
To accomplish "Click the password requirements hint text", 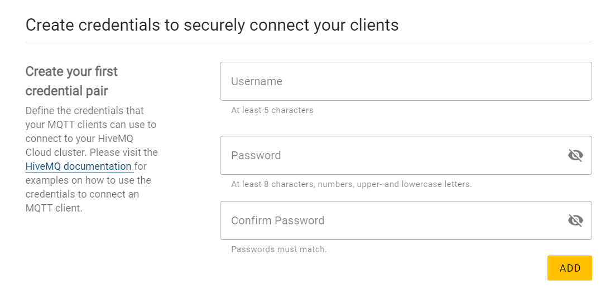I will click(352, 184).
